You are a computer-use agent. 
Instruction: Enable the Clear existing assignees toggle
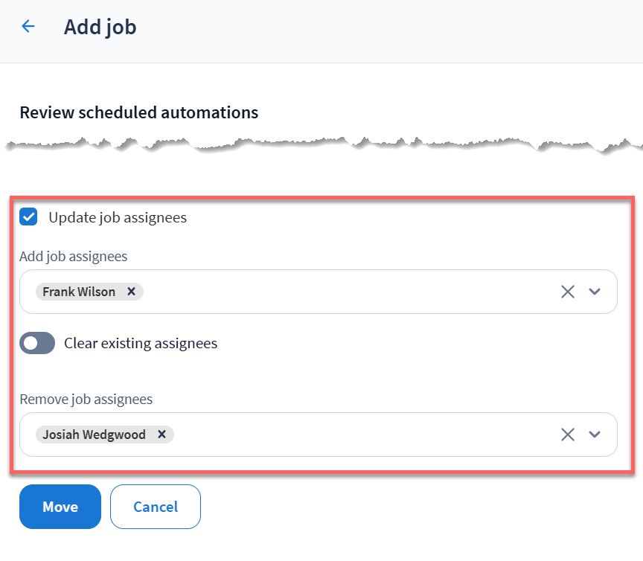tap(37, 343)
